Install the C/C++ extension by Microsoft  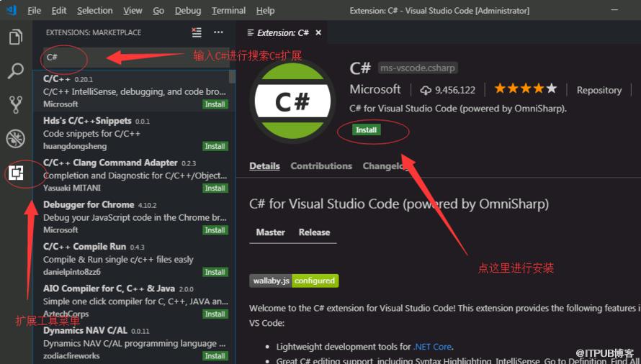point(215,104)
